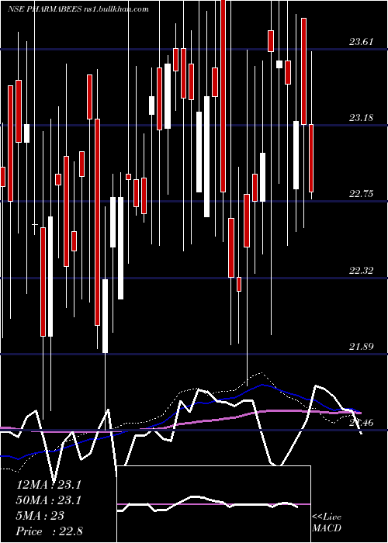
Task: Click the Price : 22.8 readout
Action: tap(49, 531)
